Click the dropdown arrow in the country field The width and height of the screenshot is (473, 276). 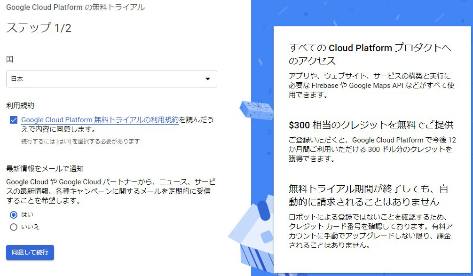[x=207, y=79]
